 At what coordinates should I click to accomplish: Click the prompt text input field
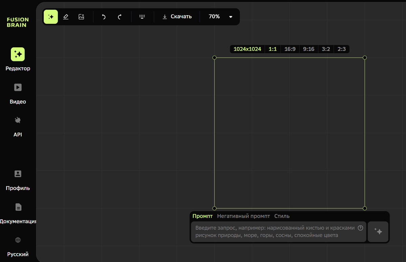click(278, 232)
